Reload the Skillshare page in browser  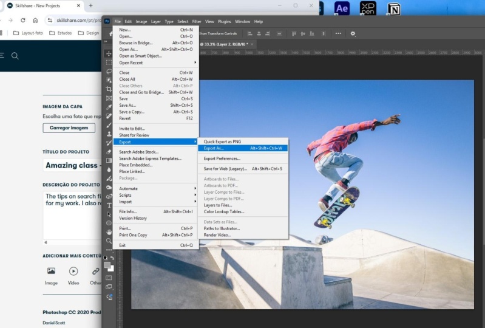23,20
